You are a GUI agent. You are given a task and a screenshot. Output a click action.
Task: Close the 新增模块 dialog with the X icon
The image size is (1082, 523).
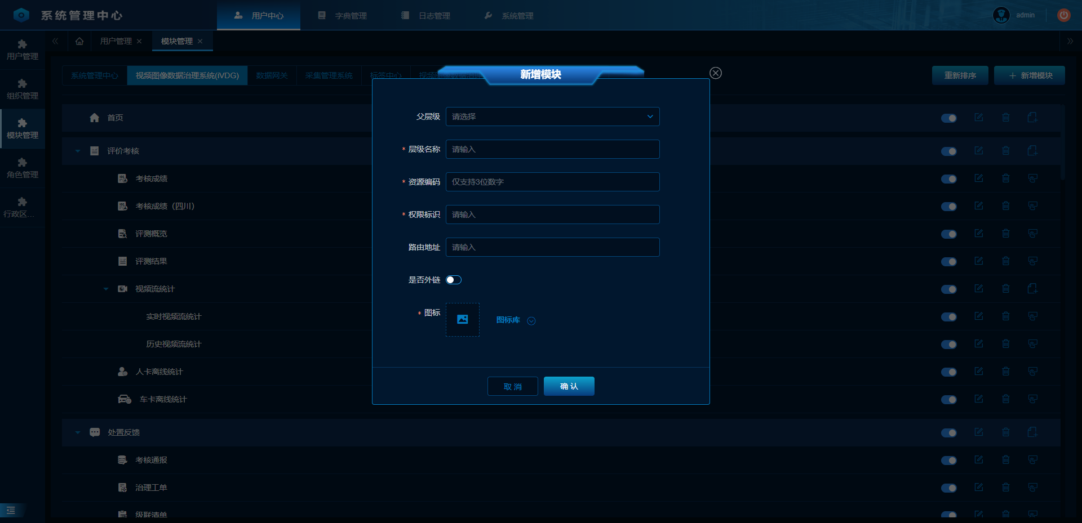(x=716, y=73)
